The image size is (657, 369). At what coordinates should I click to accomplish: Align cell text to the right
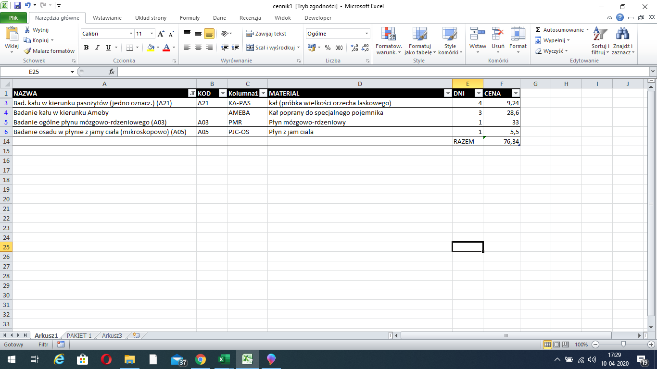(x=209, y=48)
